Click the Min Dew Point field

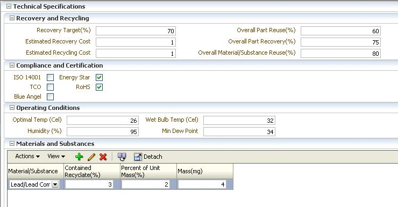(239, 131)
